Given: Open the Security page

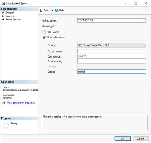Looking at the screenshot, I should 10,16.
